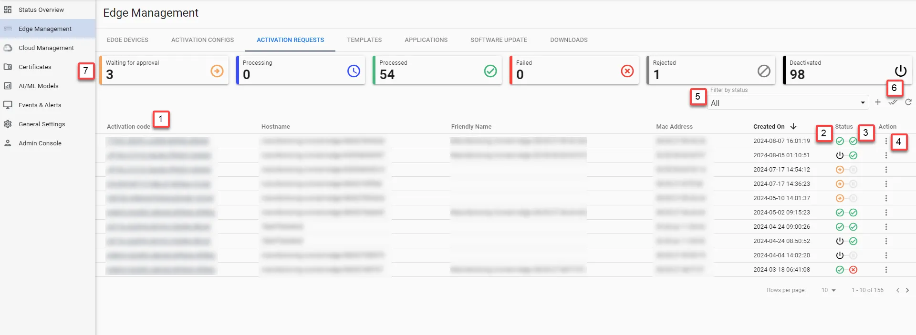
Task: Open Rows per page dropdown
Action: [829, 290]
